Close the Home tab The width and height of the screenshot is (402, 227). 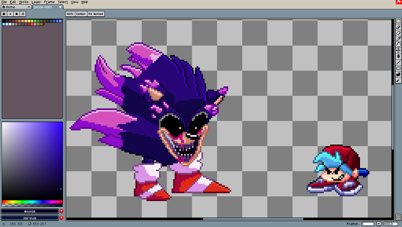[x=29, y=7]
